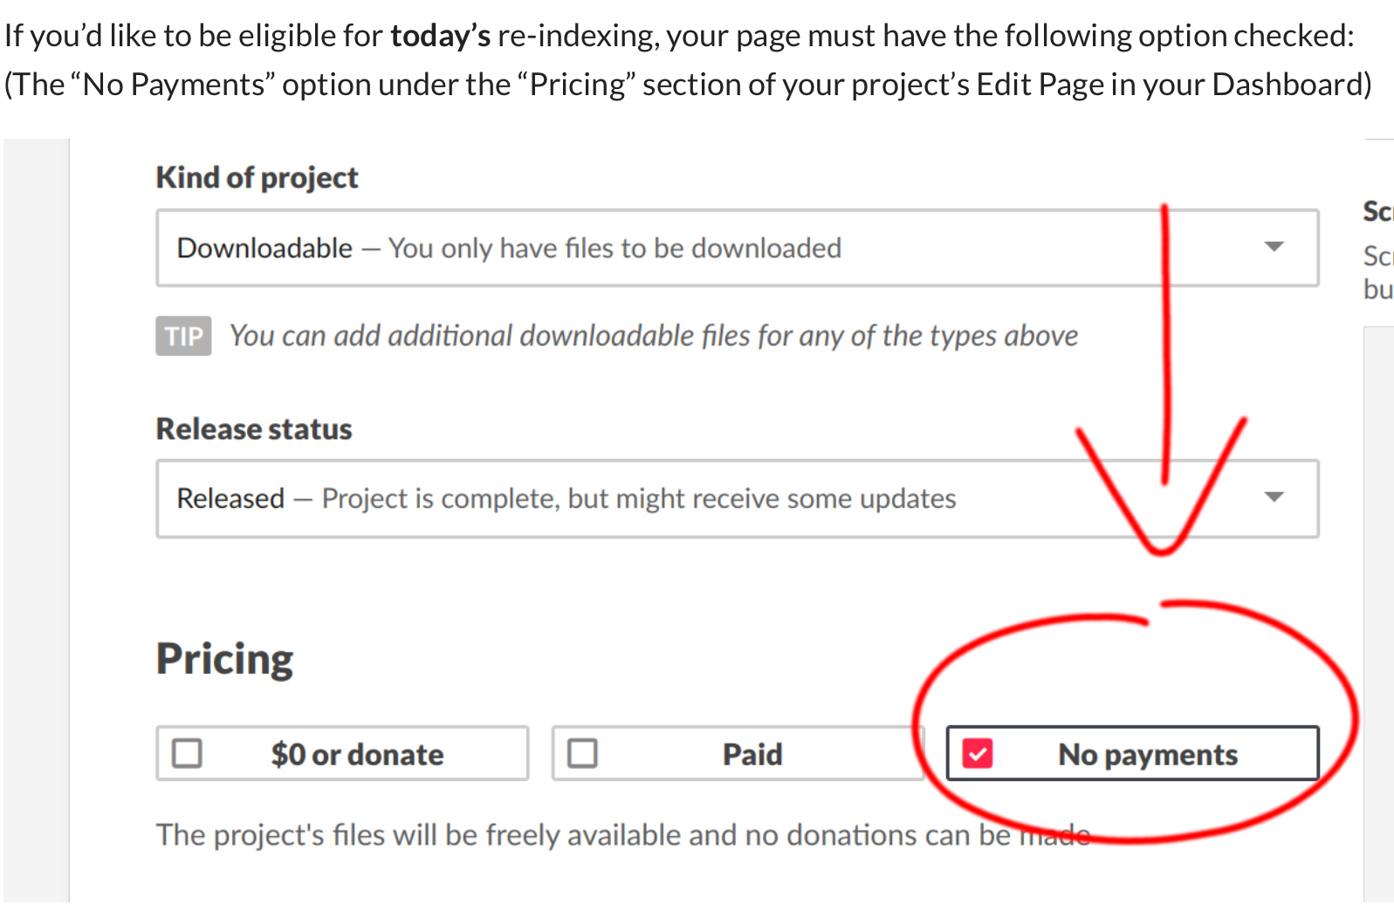This screenshot has height=918, width=1394.
Task: Click the "Release status" field label
Action: point(254,428)
